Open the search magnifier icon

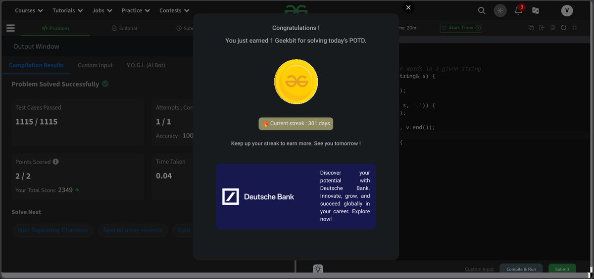click(x=482, y=10)
